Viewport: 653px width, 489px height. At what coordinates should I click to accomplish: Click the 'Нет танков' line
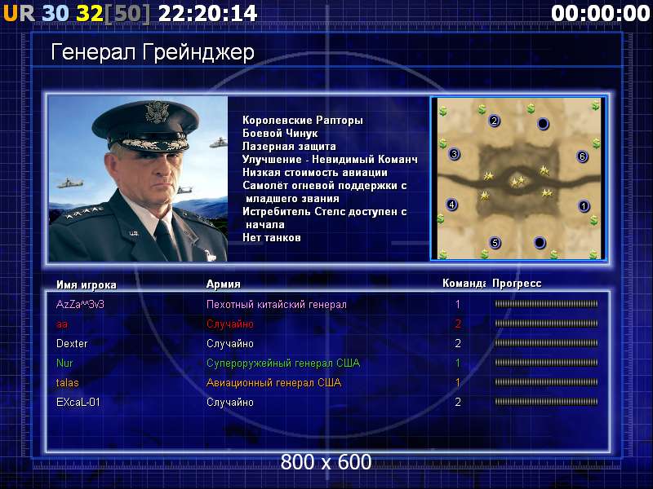(272, 238)
